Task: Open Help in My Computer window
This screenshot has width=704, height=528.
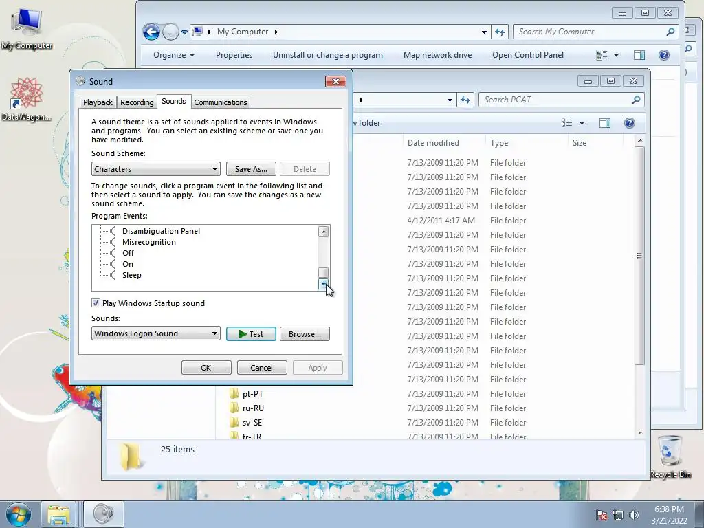Action: click(x=664, y=55)
